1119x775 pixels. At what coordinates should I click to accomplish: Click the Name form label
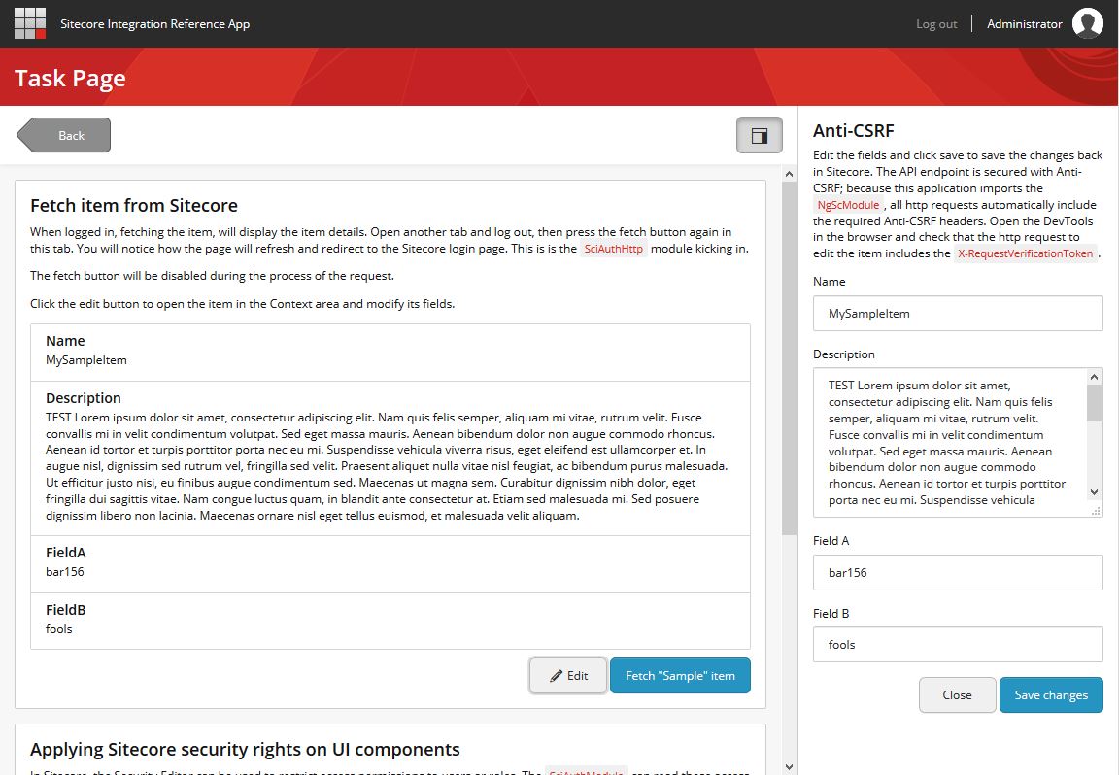click(830, 282)
